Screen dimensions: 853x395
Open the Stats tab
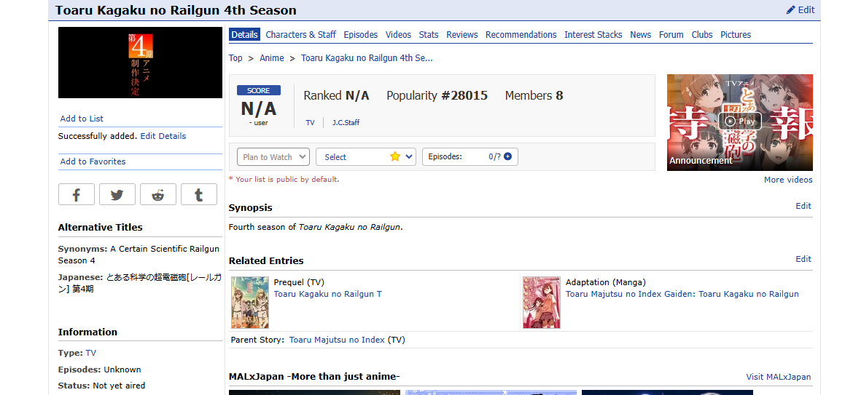429,35
